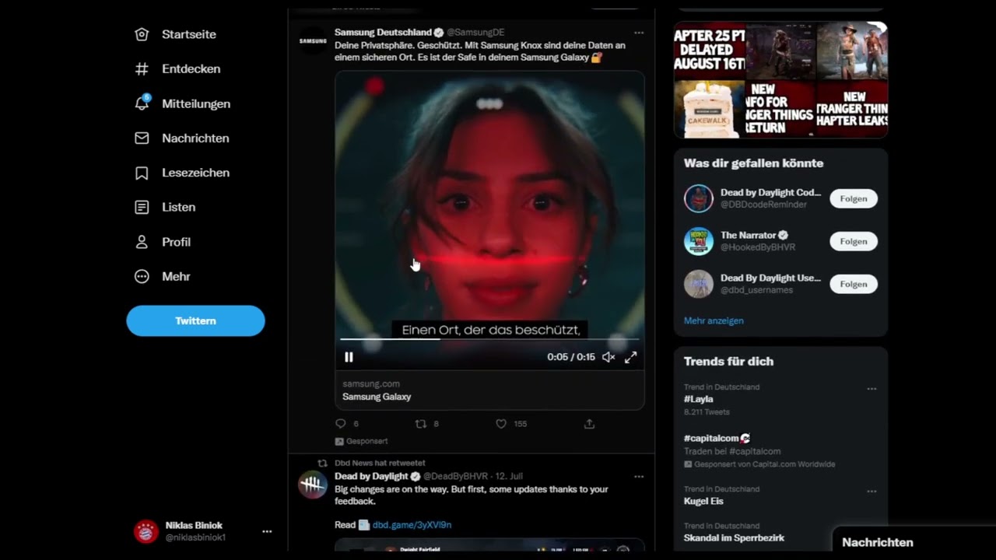996x560 pixels.
Task: Like the Samsung Deutschland tweet
Action: [501, 424]
